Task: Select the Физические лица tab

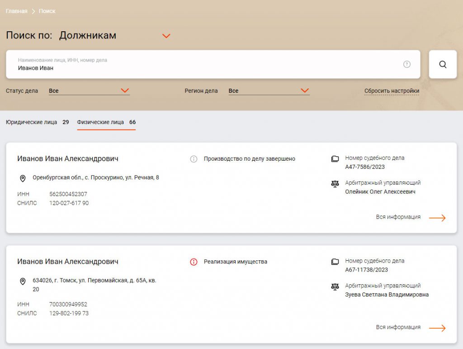Action: pos(100,122)
